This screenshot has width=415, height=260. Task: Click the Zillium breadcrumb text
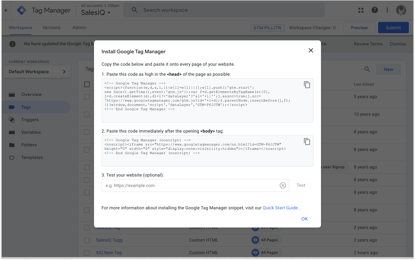click(x=113, y=5)
